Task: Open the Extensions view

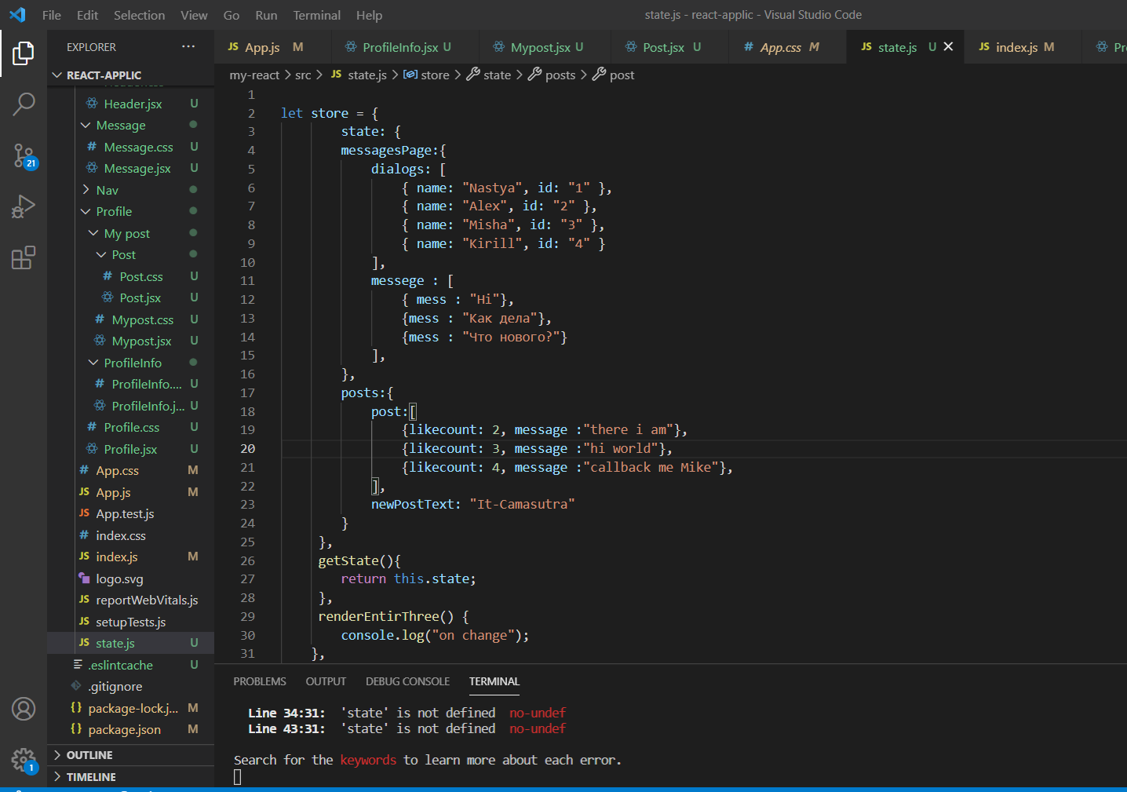Action: (x=24, y=257)
